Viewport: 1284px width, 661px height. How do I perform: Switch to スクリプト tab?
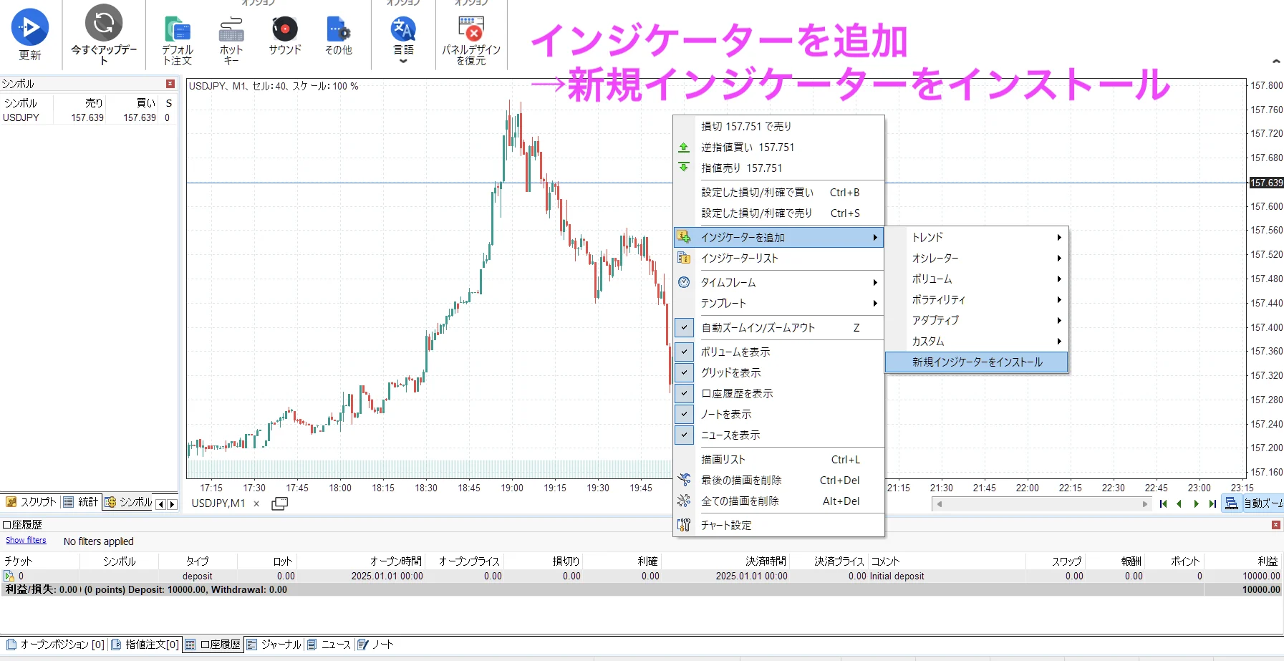click(x=30, y=502)
